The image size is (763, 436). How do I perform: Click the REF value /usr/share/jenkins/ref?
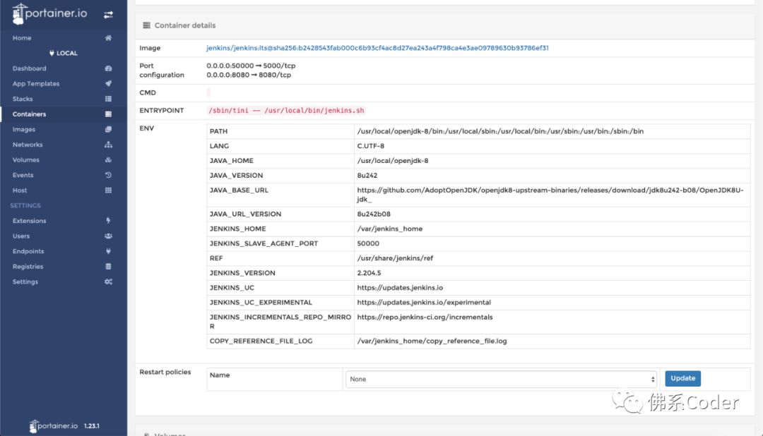click(x=395, y=258)
